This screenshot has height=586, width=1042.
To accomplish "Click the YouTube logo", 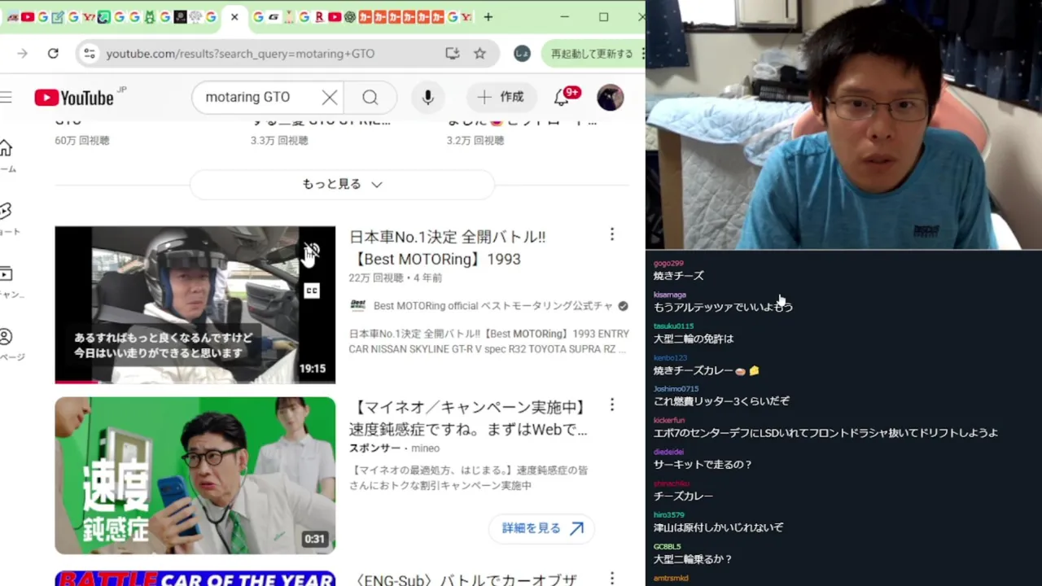I will tap(74, 98).
